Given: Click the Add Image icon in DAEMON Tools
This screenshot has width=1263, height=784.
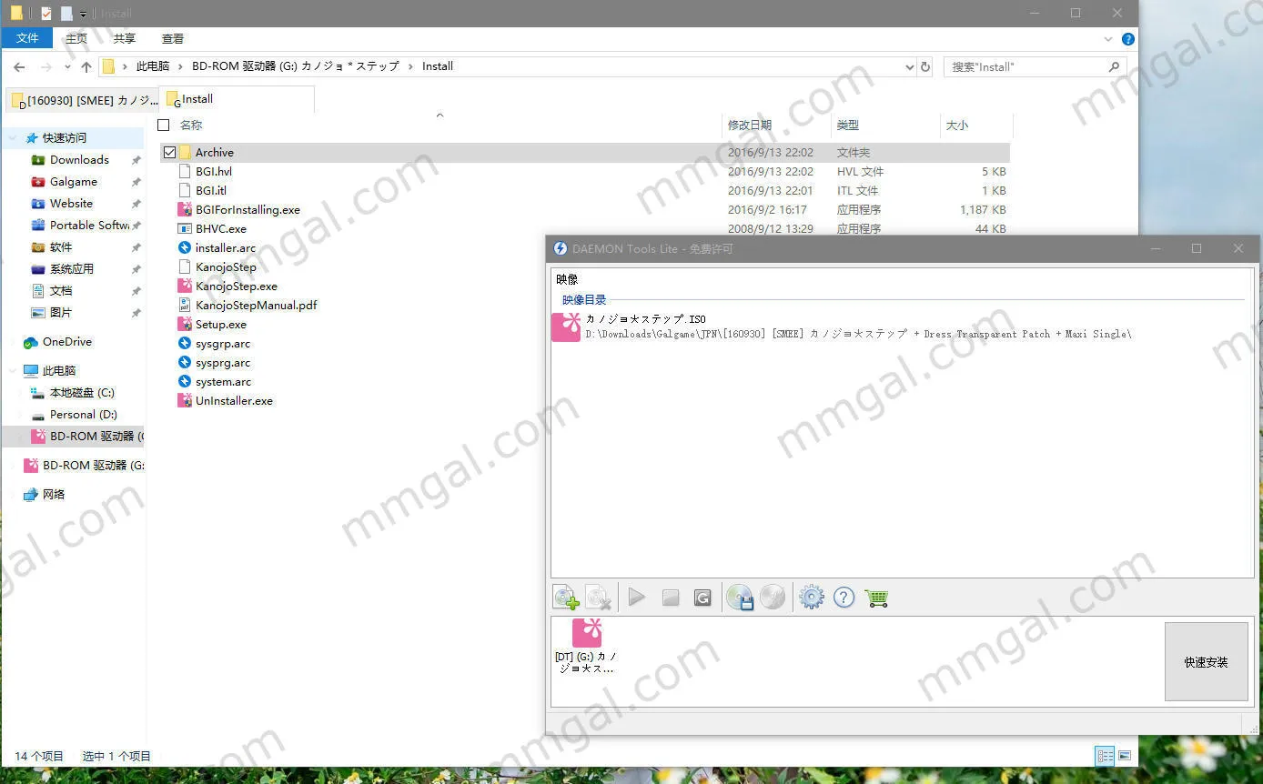Looking at the screenshot, I should click(566, 598).
